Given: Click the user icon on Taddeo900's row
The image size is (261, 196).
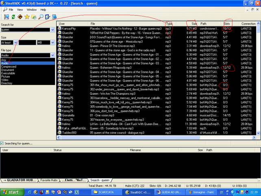Looking at the screenshot, I should pyautogui.click(x=59, y=133).
